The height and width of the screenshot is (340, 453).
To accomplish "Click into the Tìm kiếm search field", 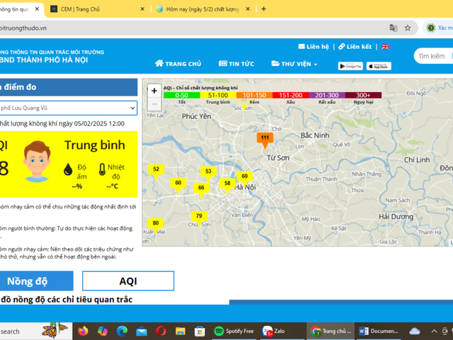I will click(433, 56).
